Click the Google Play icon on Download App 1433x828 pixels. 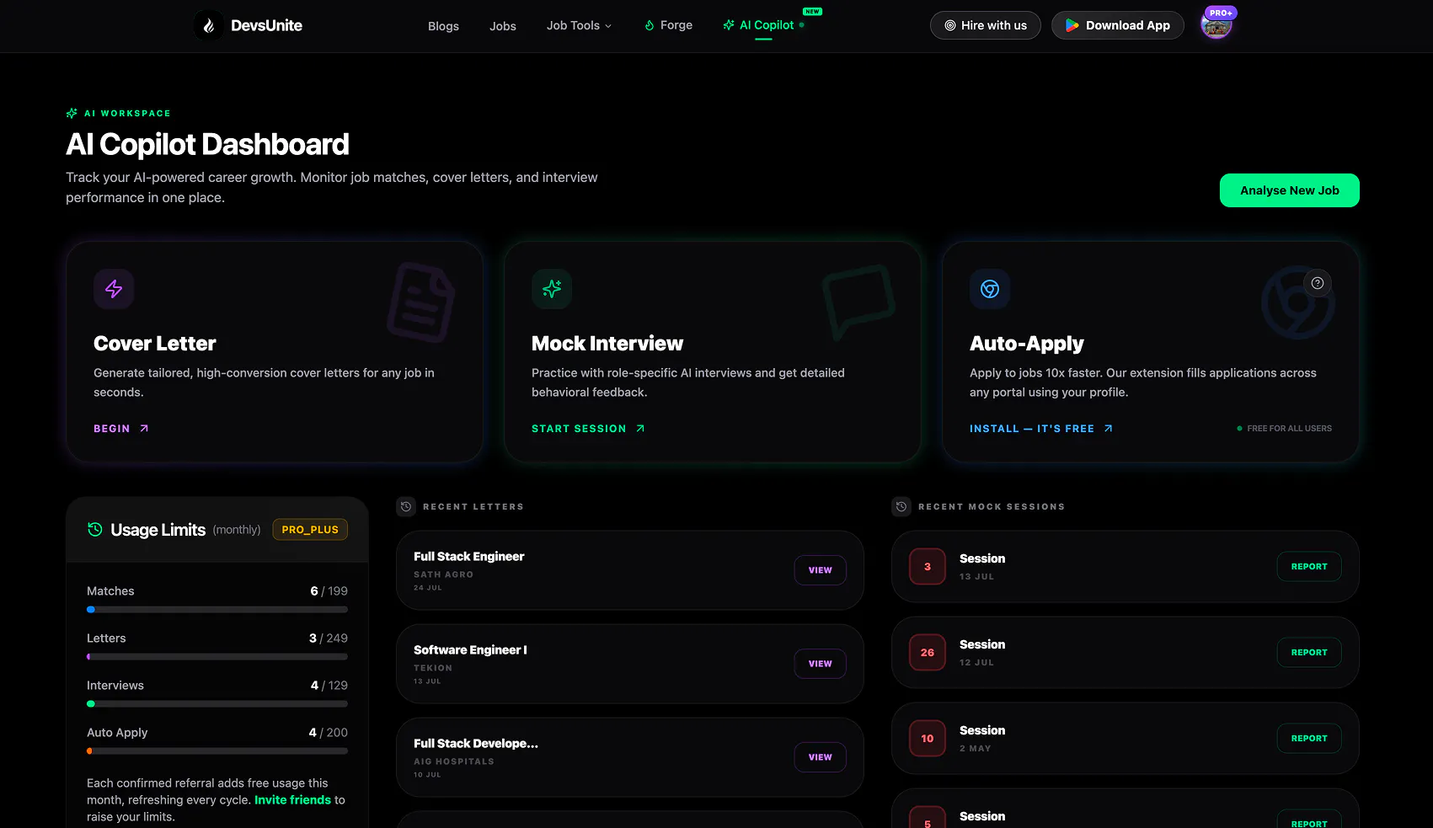[x=1072, y=25]
